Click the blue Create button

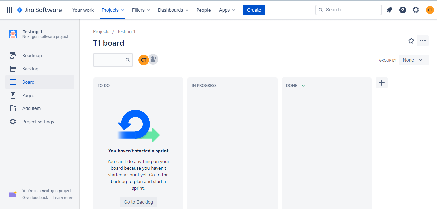pyautogui.click(x=254, y=10)
